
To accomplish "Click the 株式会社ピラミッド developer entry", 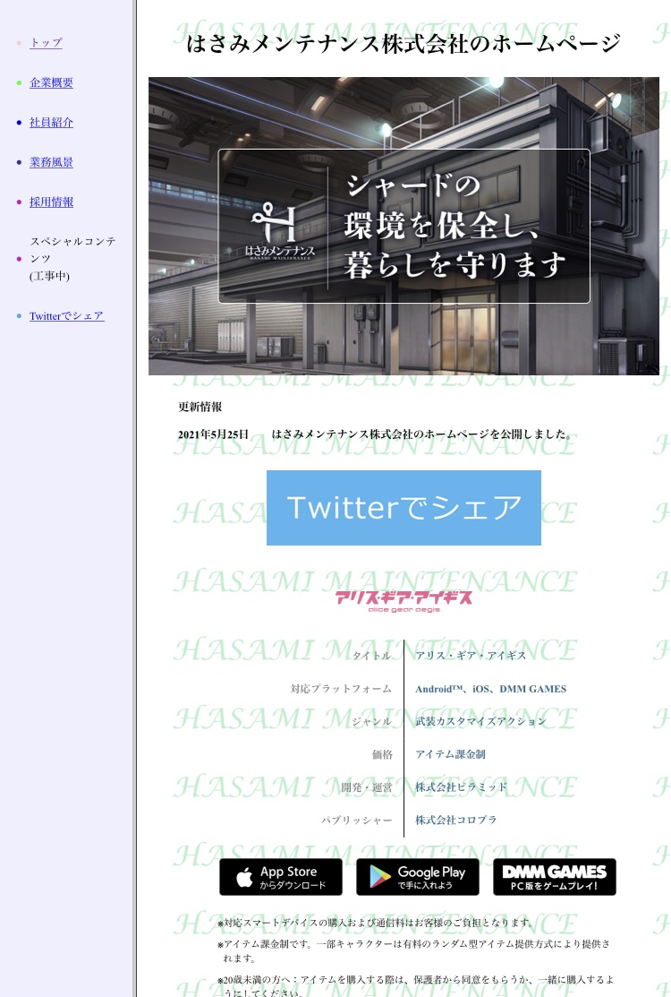I will point(461,787).
